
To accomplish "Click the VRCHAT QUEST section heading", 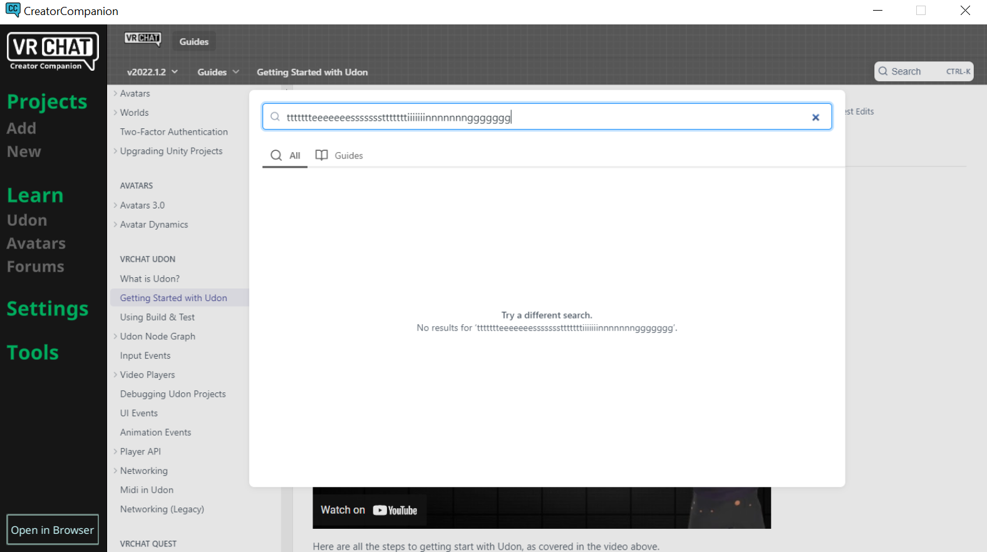I will point(148,544).
